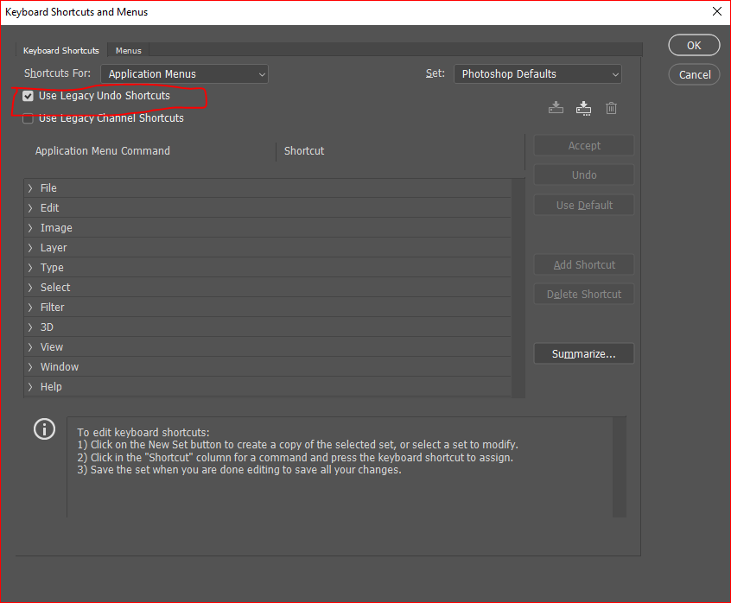Click the 'To edit keyboard shortcuts:' text
731x603 pixels.
coord(143,433)
